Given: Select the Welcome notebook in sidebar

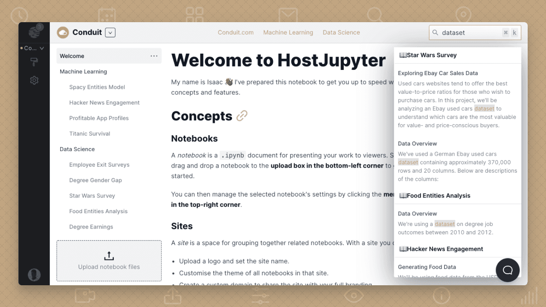Looking at the screenshot, I should coord(109,56).
